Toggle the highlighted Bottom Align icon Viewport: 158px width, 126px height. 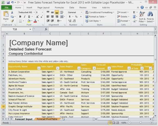coord(57,12)
